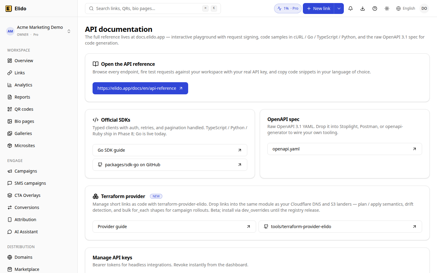Screen dimensions: 437x273
Task: Click the download icon in the top bar
Action: pos(363,8)
